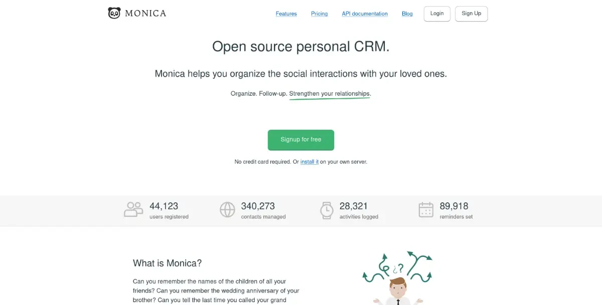602x305 pixels.
Task: Open the API documentation link
Action: click(x=365, y=14)
